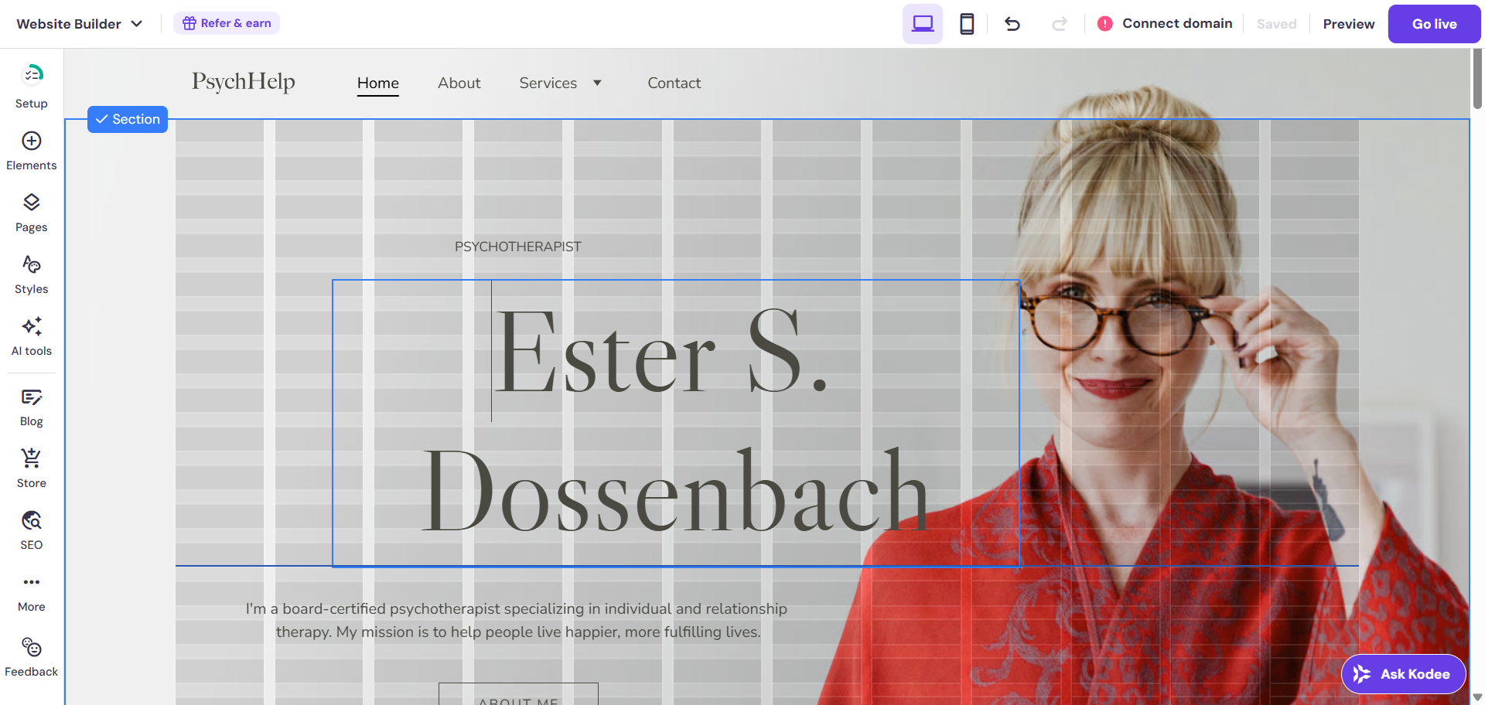The height and width of the screenshot is (705, 1485).
Task: Open the Website Builder dropdown
Action: pos(80,24)
